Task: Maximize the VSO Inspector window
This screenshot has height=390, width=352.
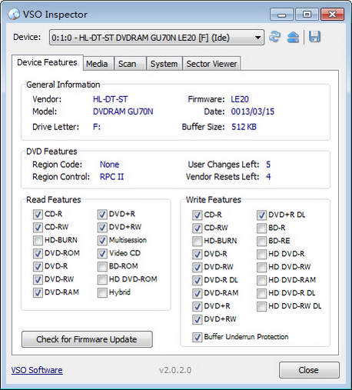Action: pos(307,15)
